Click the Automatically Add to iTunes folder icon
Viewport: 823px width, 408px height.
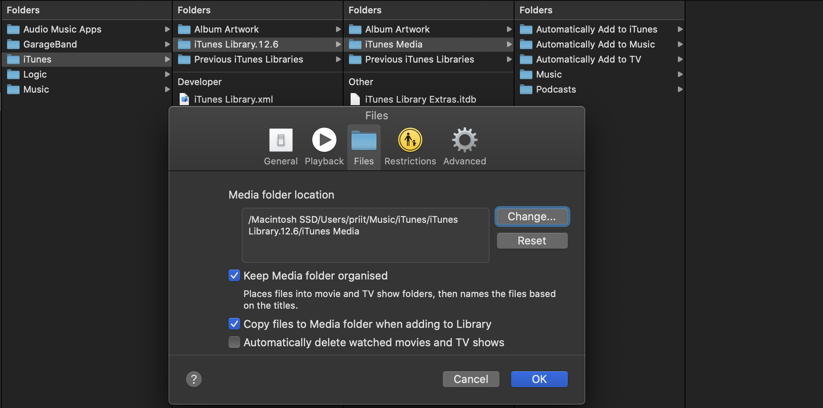click(x=526, y=29)
